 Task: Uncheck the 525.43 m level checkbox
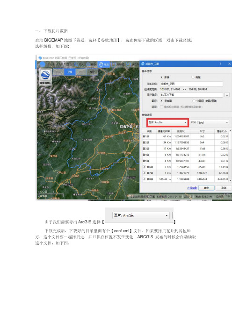pyautogui.click(x=144, y=179)
